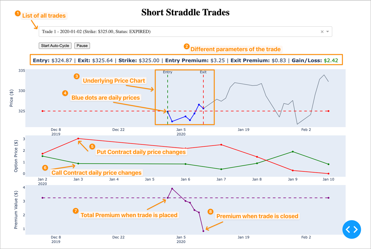Image resolution: width=371 pixels, height=249 pixels.
Task: Click the Short Straddle Trades heading
Action: pos(185,12)
